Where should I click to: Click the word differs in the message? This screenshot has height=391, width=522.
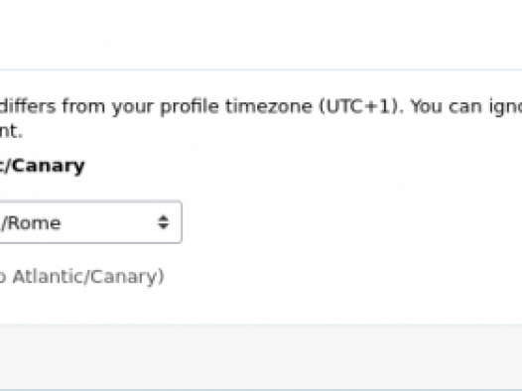(x=28, y=106)
